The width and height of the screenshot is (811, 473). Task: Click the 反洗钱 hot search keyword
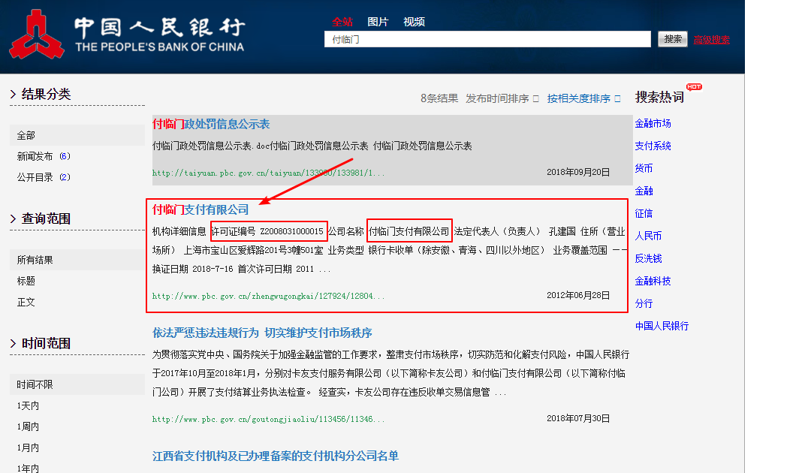650,259
